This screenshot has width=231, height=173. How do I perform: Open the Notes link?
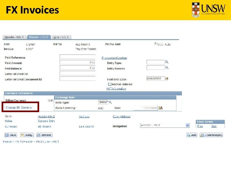tap(9, 121)
